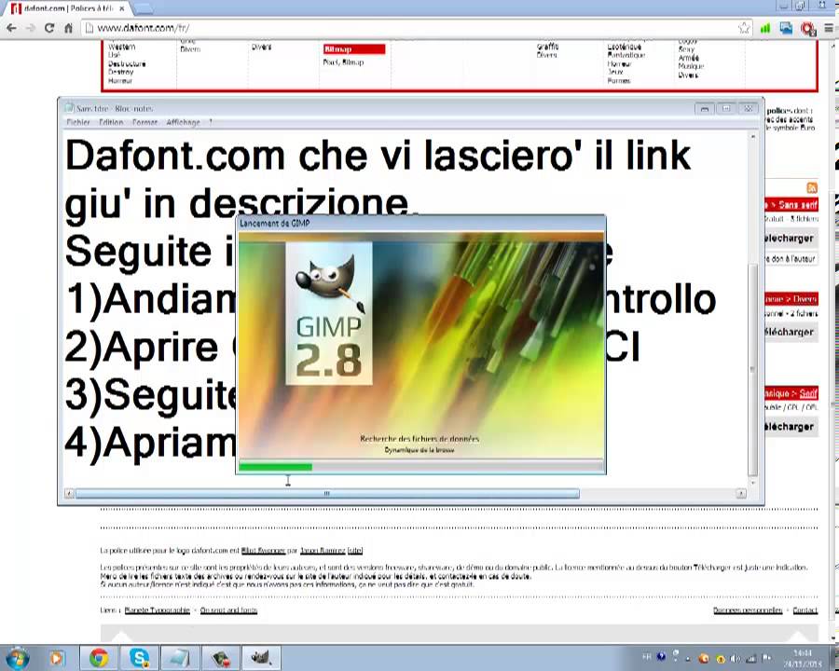Bookmark page with the star icon
The width and height of the screenshot is (839, 671).
(744, 28)
